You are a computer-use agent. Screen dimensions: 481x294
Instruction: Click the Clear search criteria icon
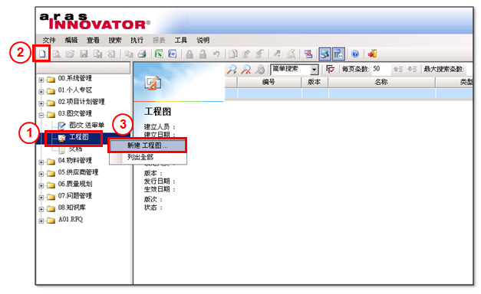click(x=246, y=70)
